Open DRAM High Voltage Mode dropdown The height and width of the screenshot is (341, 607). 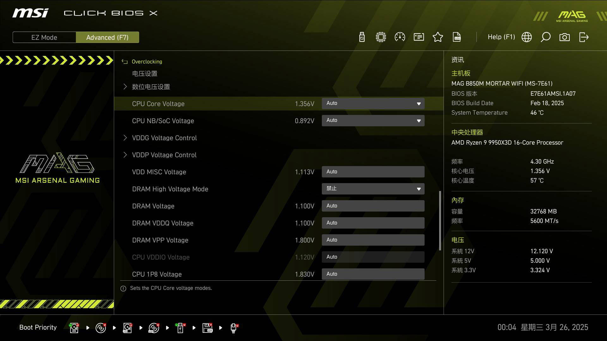[373, 189]
